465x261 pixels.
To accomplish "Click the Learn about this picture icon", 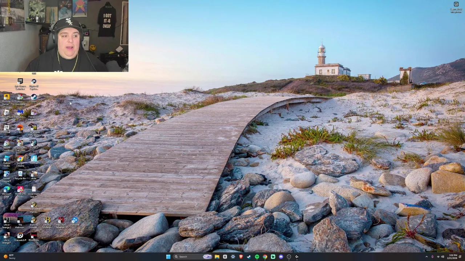I will click(x=456, y=7).
